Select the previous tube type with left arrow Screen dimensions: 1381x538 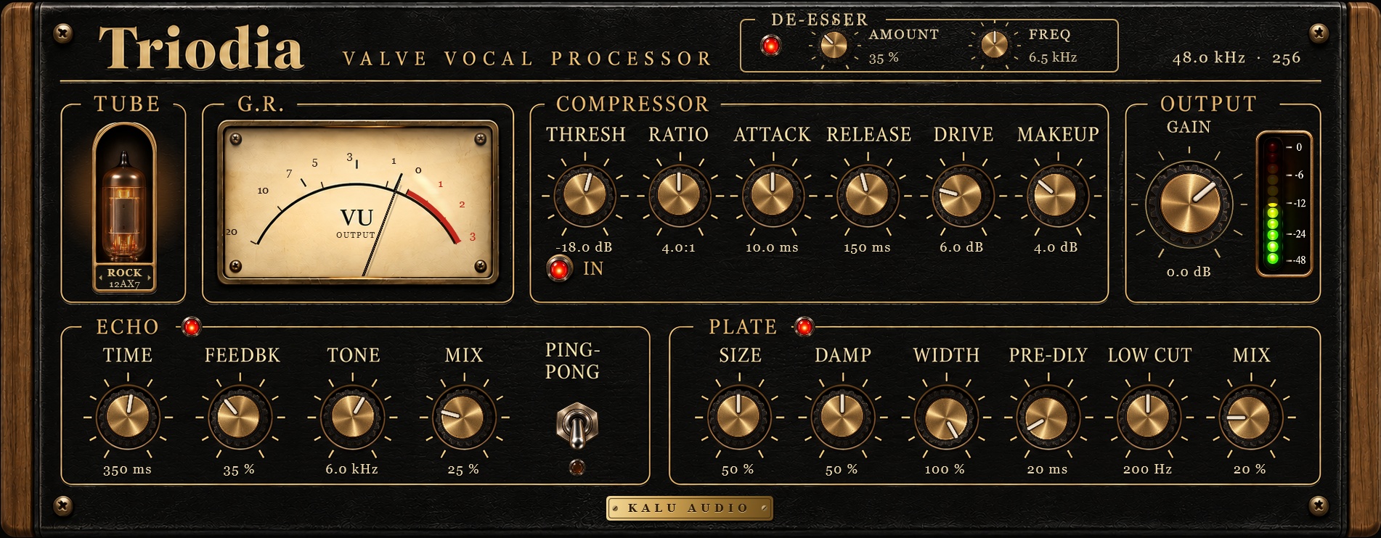(x=100, y=277)
